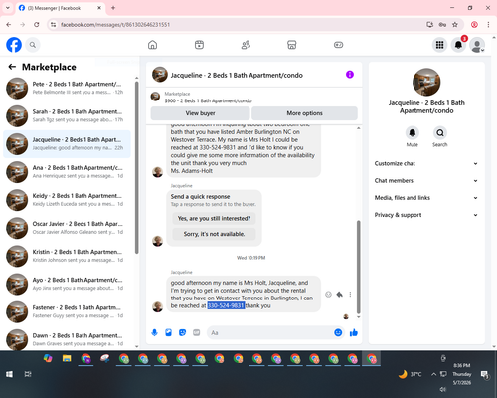Click the message thread scrollbar
Image resolution: width=497 pixels, height=398 pixels.
(x=358, y=267)
